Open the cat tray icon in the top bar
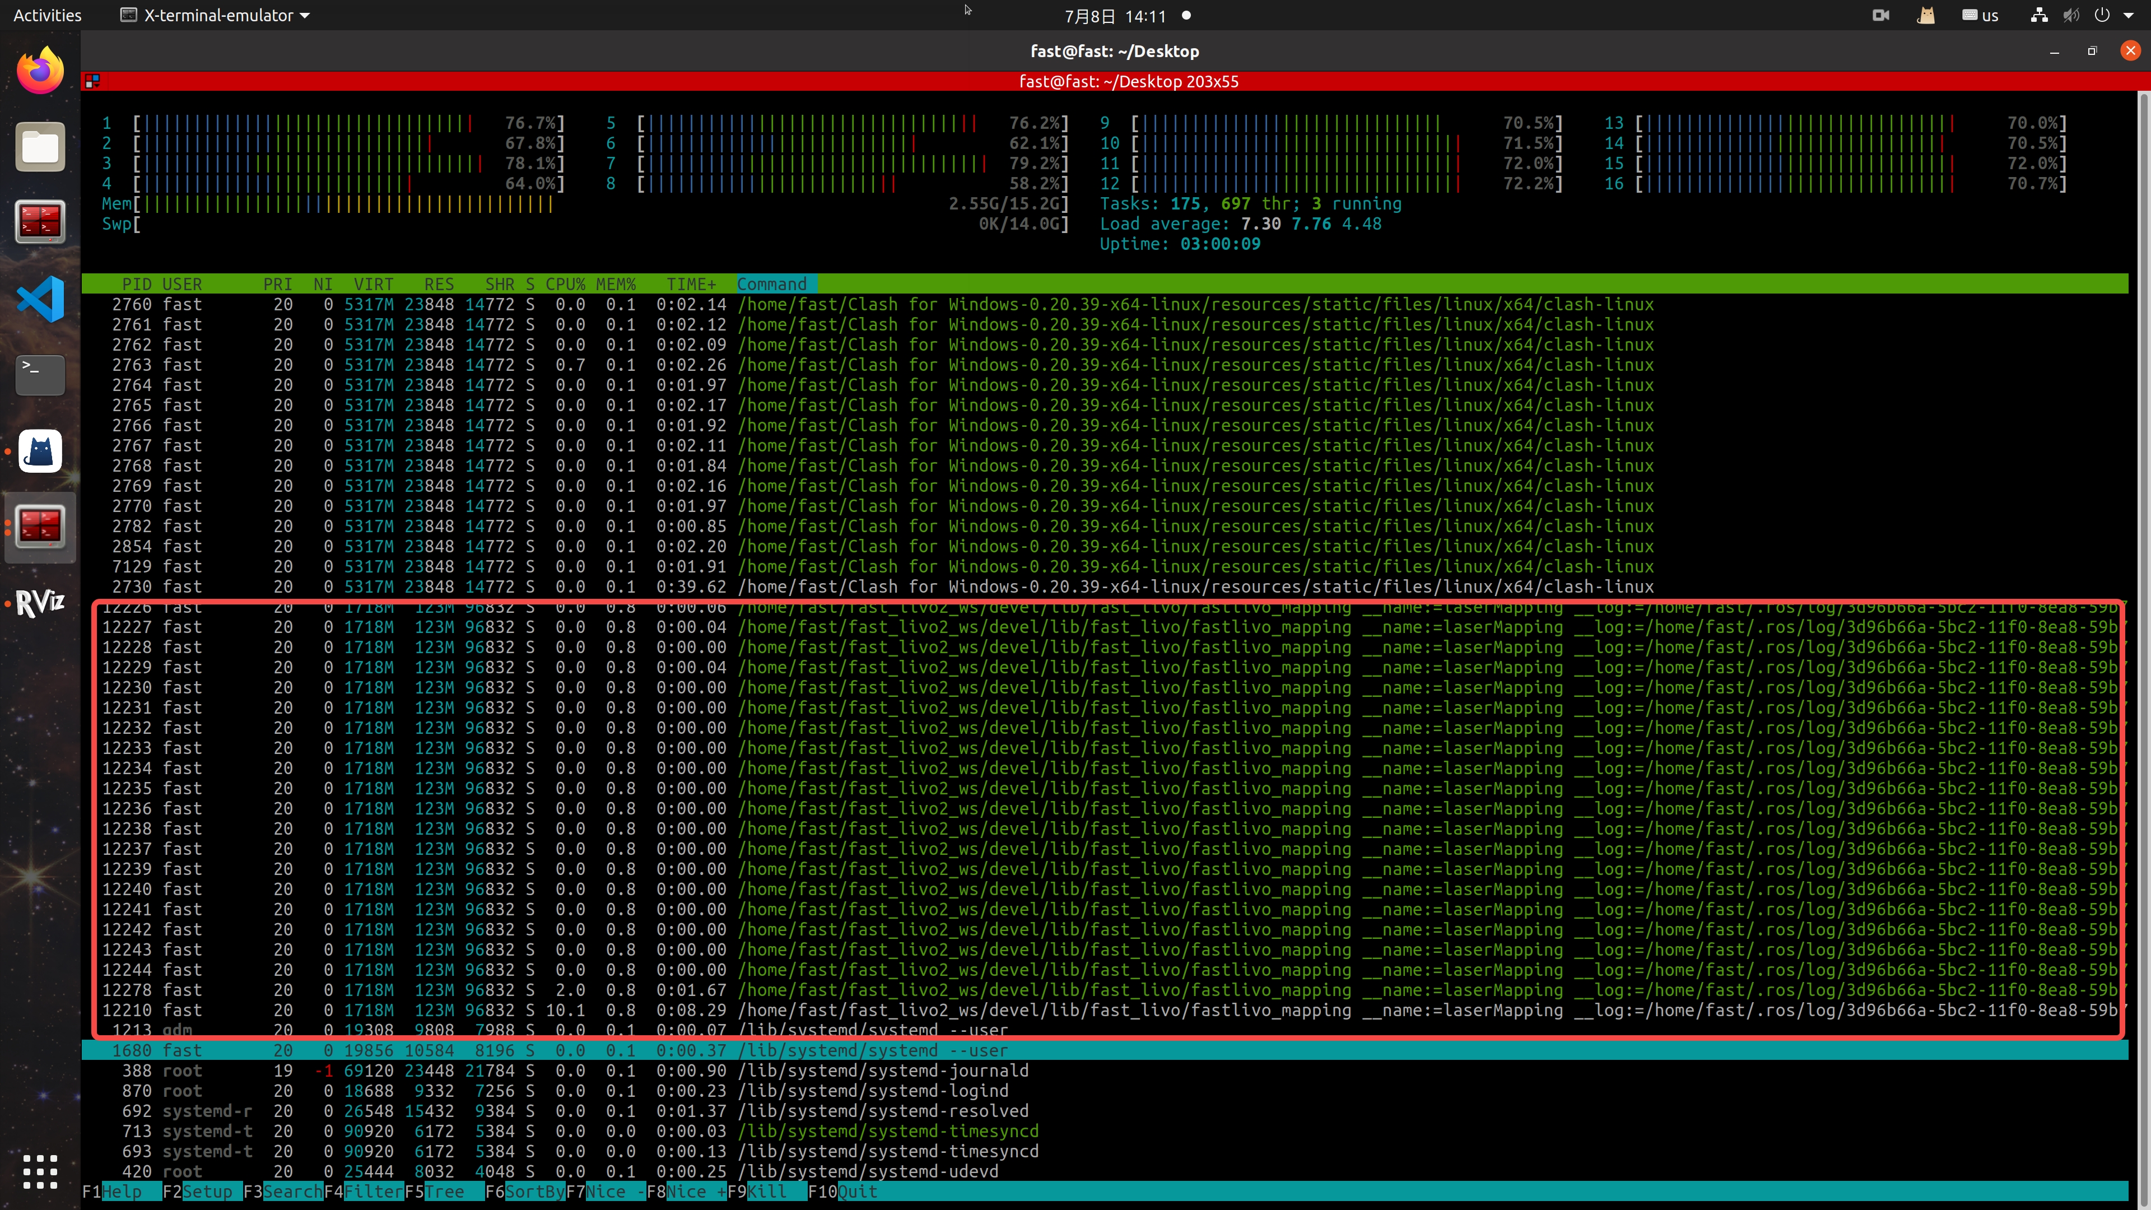The image size is (2151, 1210). [1926, 15]
